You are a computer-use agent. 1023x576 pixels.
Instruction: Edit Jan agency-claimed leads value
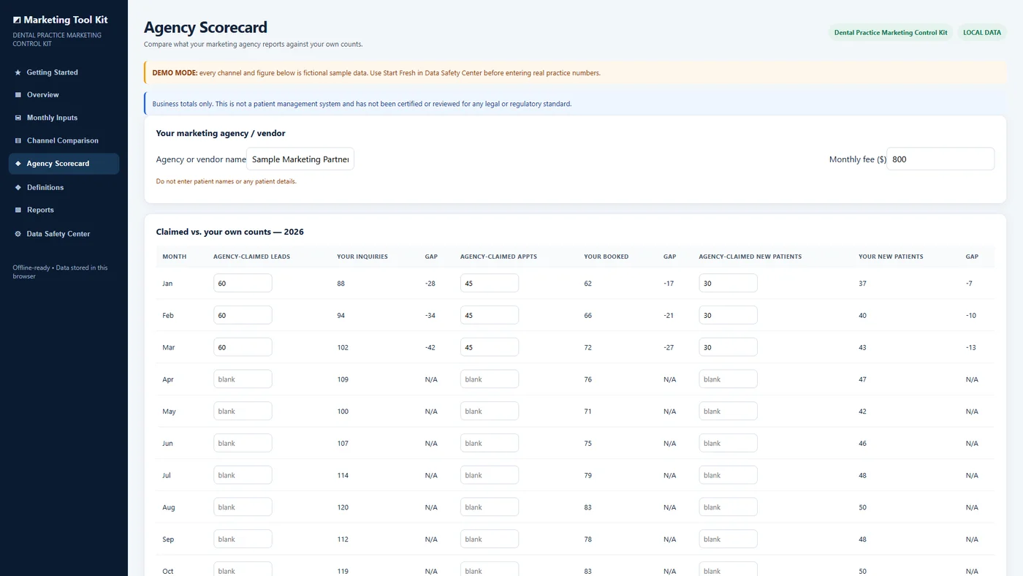243,284
